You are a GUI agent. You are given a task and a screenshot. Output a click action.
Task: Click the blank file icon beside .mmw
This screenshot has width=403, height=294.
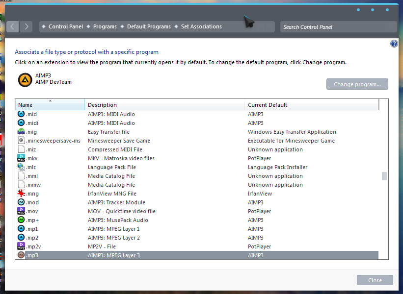click(21, 184)
